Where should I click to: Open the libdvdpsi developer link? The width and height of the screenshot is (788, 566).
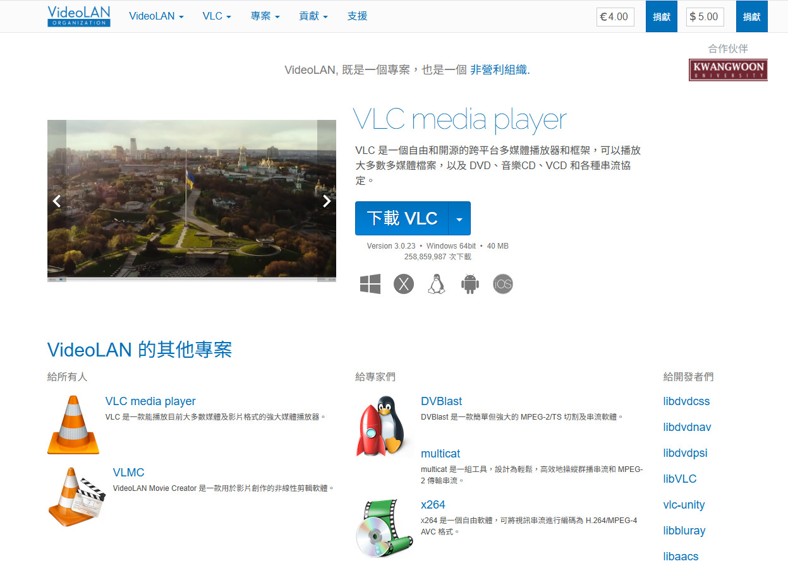[x=685, y=453]
